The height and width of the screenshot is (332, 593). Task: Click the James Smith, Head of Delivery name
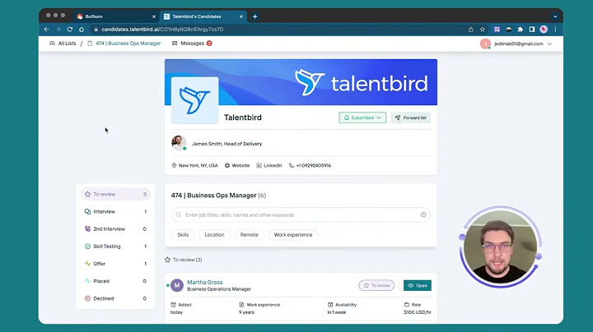pyautogui.click(x=227, y=144)
